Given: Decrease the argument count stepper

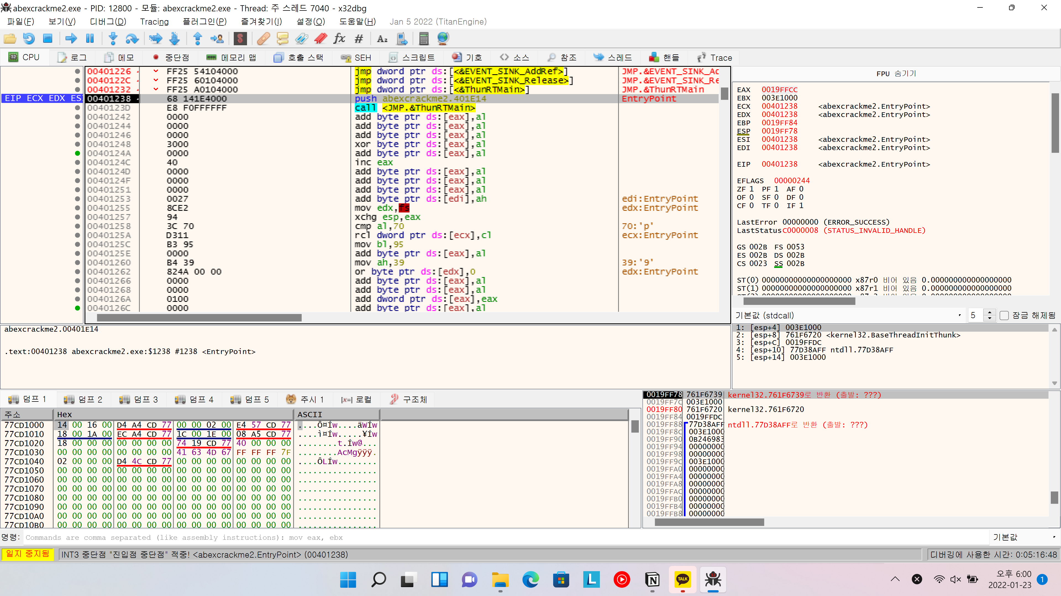Looking at the screenshot, I should (x=990, y=319).
